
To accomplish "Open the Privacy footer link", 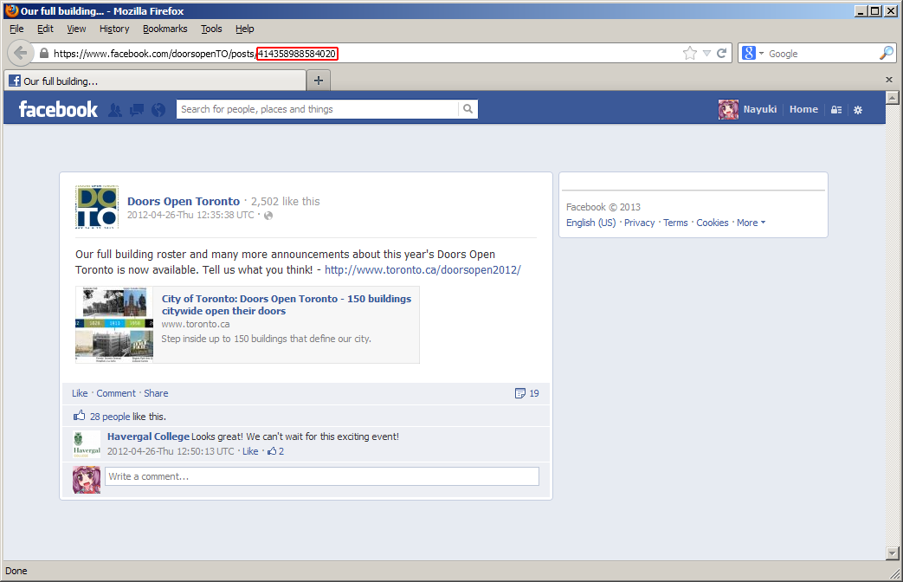I will 639,223.
